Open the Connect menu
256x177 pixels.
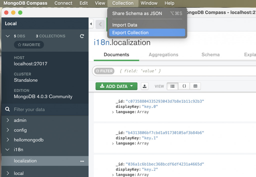63,3
